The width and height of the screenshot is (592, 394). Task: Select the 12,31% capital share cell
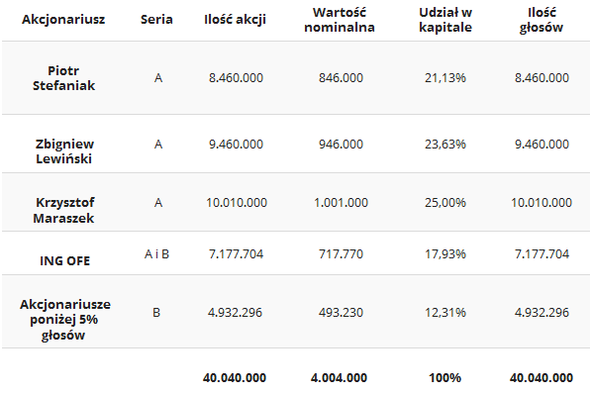(x=445, y=313)
